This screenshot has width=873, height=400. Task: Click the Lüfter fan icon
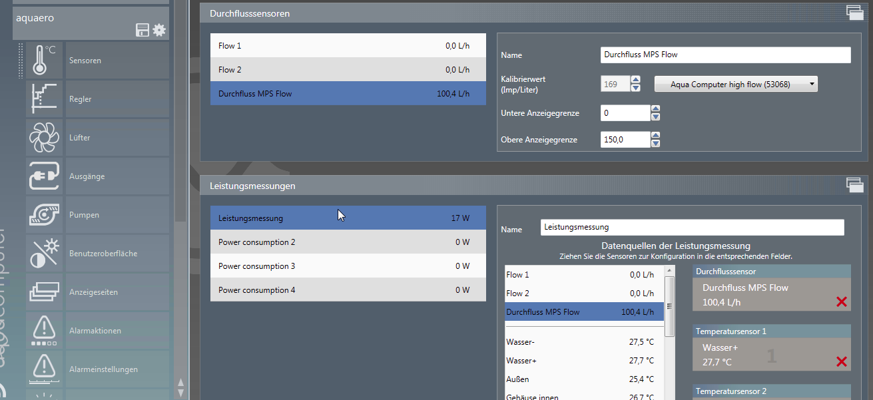coord(44,137)
